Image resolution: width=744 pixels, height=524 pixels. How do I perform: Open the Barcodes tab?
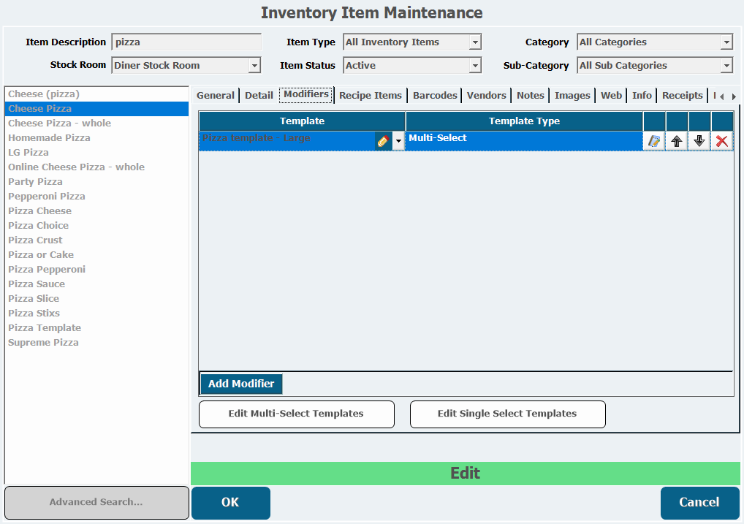click(435, 95)
